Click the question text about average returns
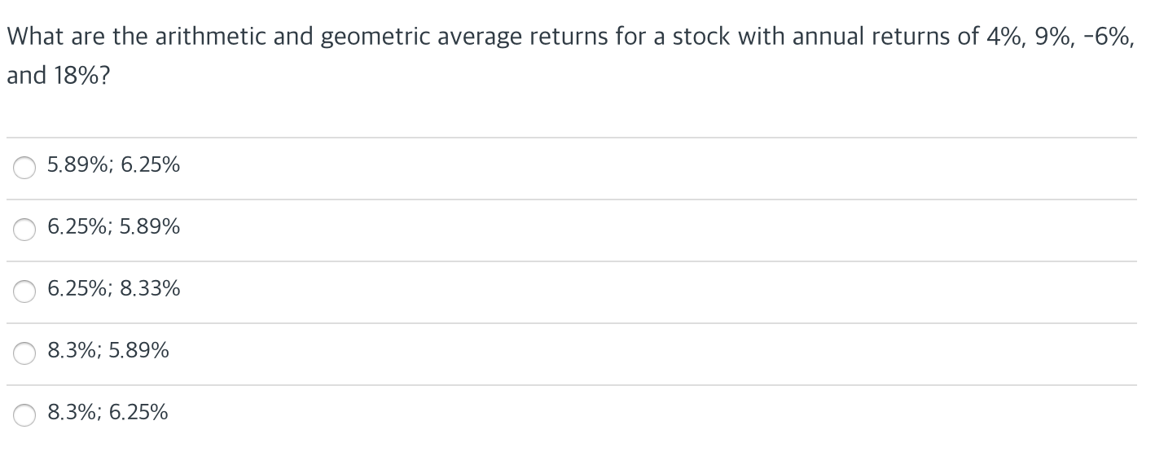1155x469 pixels. coord(570,36)
